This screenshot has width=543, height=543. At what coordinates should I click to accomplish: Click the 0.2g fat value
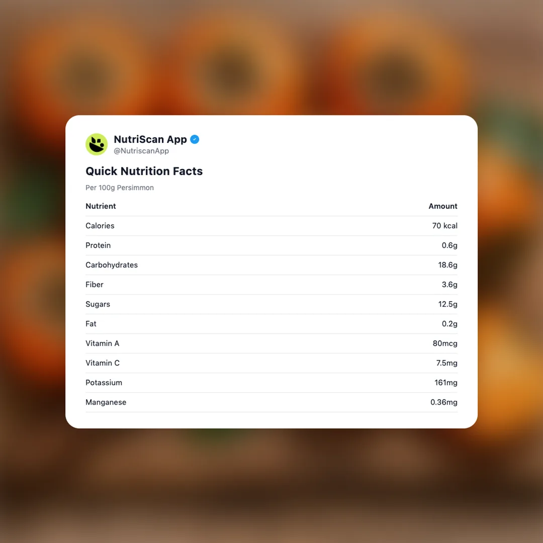(449, 324)
